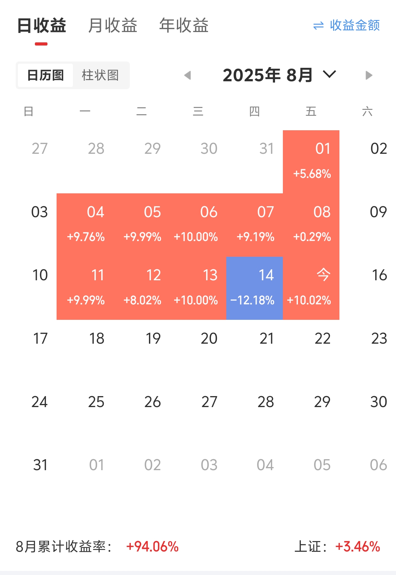The height and width of the screenshot is (575, 396).
Task: Switch to the 日历图 calendar view
Action: [46, 75]
